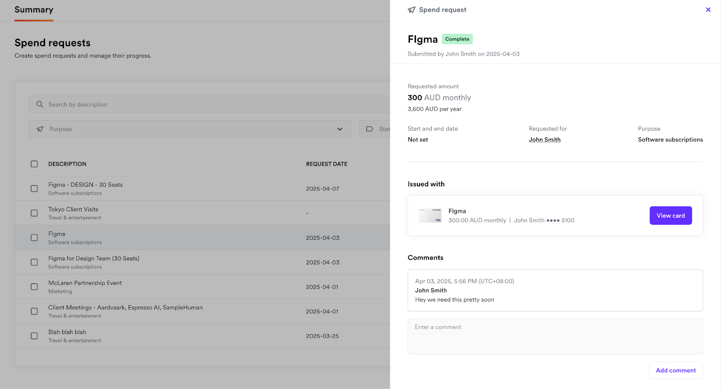Open the Status filter dropdown
The image size is (721, 389).
pos(375,129)
